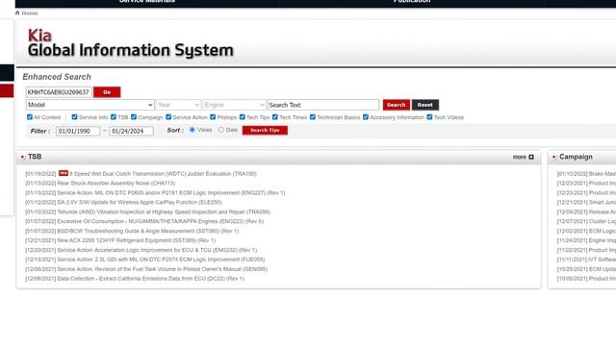Click the red Search button

pyautogui.click(x=396, y=105)
